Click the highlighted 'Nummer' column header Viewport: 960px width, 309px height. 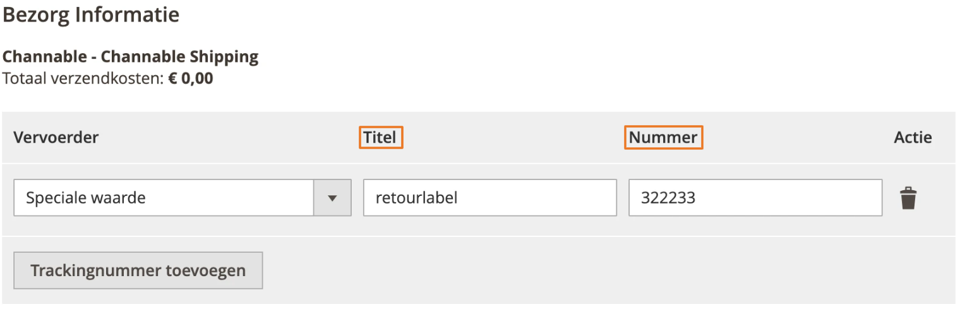tap(663, 137)
